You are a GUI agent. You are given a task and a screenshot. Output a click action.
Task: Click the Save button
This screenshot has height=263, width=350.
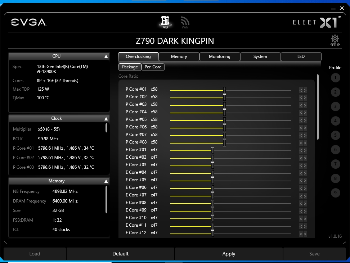[314, 254]
